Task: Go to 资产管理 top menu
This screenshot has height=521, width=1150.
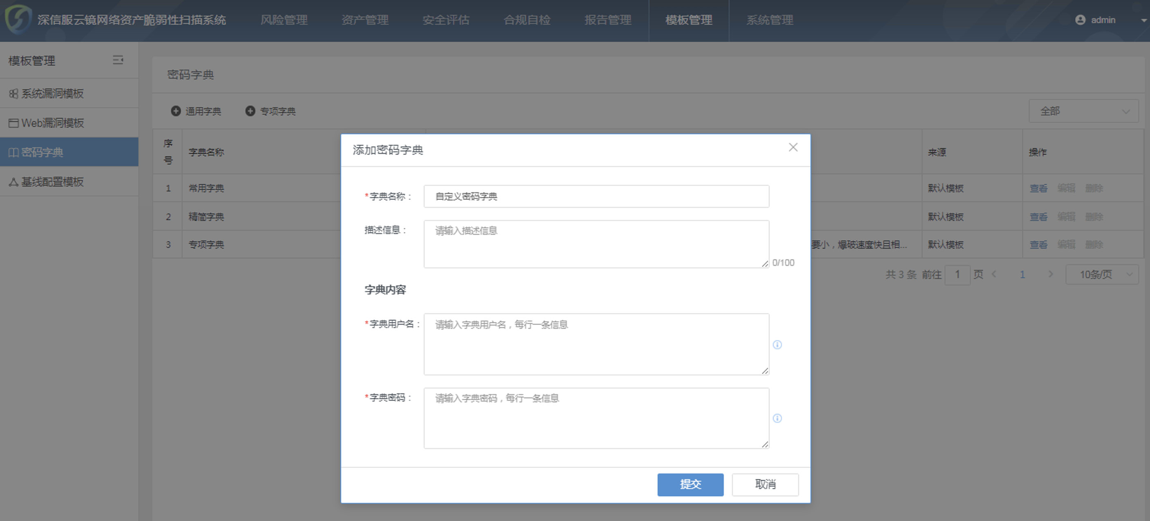Action: pos(365,20)
